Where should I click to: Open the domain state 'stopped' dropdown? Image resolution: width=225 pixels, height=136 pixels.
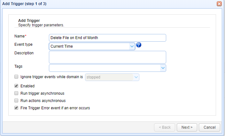[x=136, y=77]
